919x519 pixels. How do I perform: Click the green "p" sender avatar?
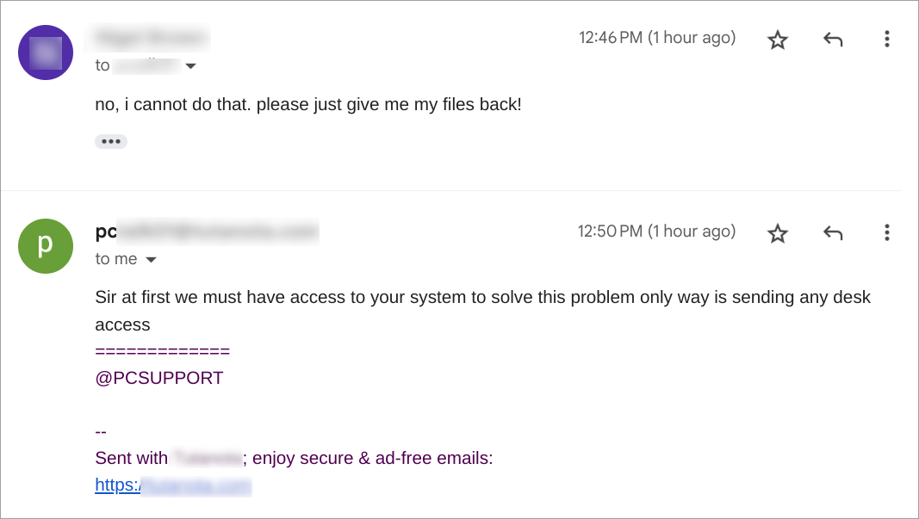pyautogui.click(x=46, y=246)
